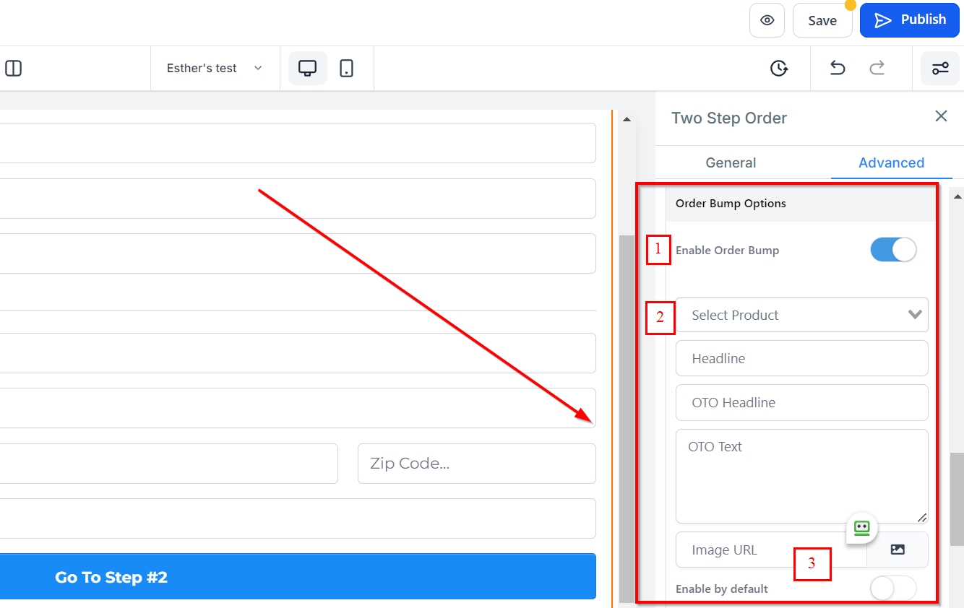The image size is (964, 608).
Task: Click the Save button
Action: coord(822,20)
